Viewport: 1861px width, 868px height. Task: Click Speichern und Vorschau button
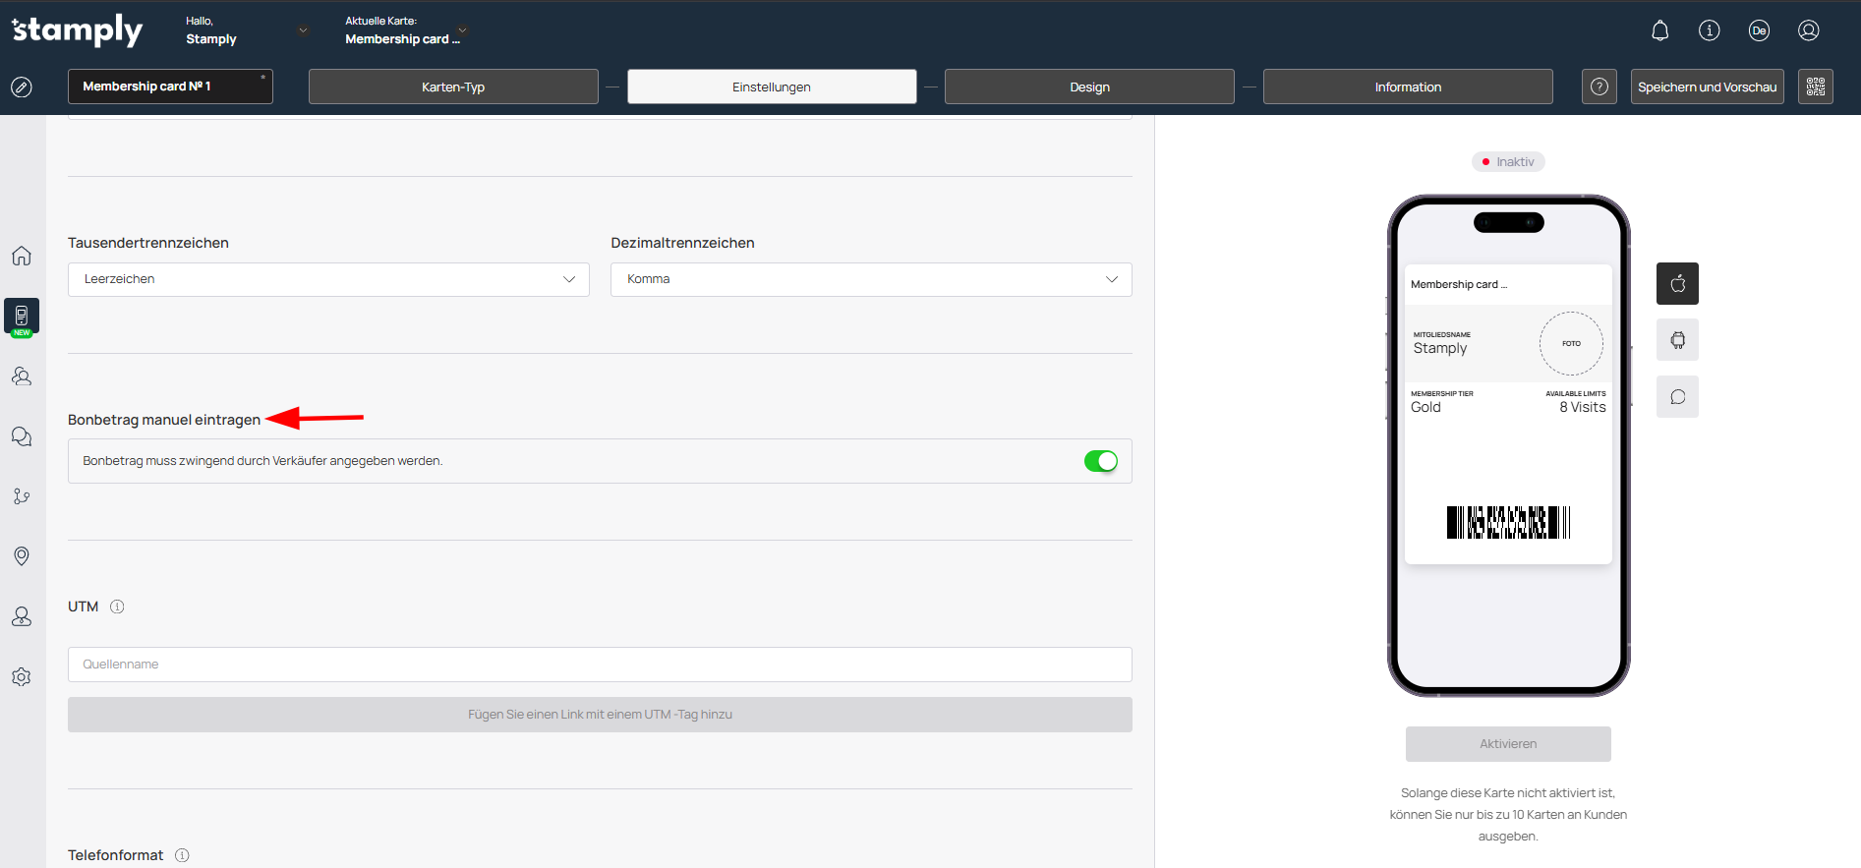1707,87
